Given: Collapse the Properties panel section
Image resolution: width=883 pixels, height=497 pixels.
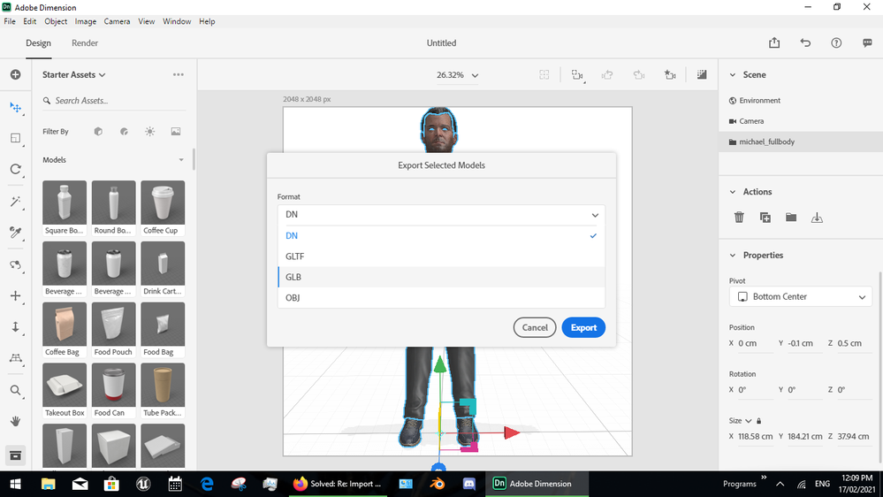Looking at the screenshot, I should [x=733, y=256].
